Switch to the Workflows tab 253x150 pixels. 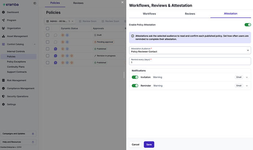[x=149, y=14]
